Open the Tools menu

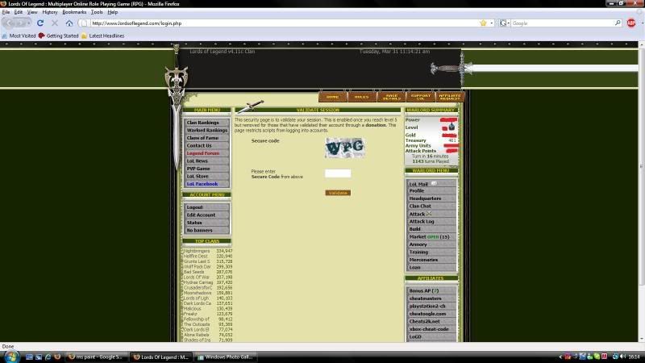click(x=97, y=12)
